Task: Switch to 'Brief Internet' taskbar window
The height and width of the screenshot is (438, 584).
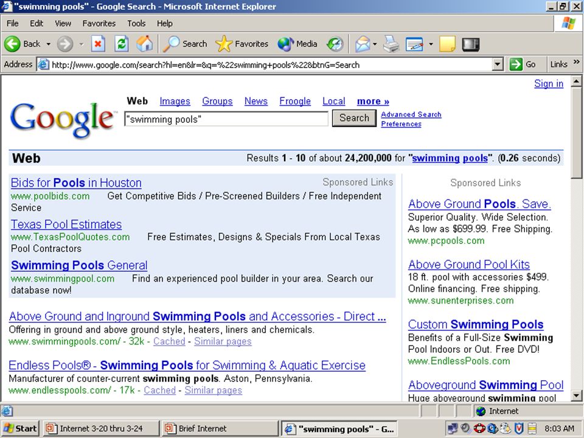Action: 220,429
